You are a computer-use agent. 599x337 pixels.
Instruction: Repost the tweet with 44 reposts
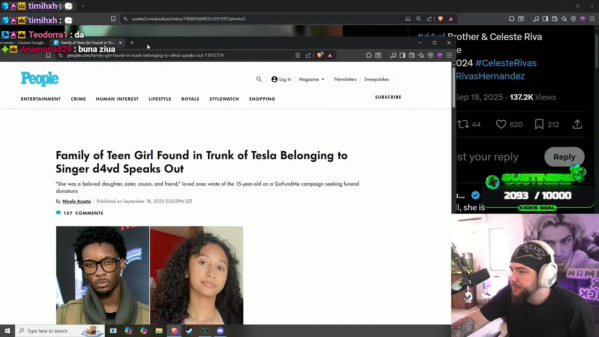pyautogui.click(x=469, y=125)
